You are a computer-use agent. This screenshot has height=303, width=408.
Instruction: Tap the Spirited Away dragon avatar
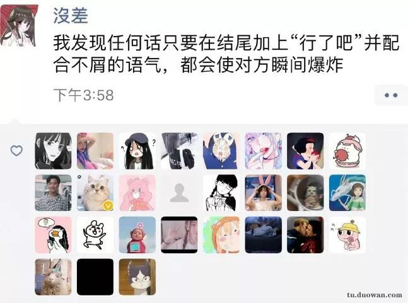point(347,193)
